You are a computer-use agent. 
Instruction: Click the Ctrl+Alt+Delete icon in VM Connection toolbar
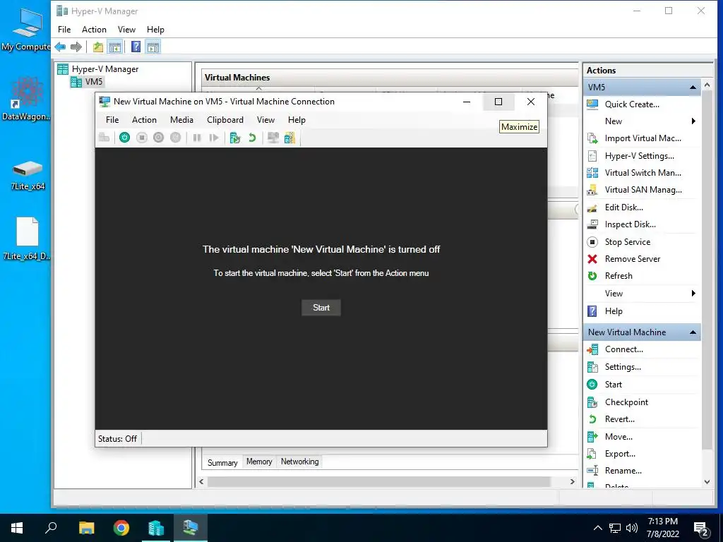point(104,138)
